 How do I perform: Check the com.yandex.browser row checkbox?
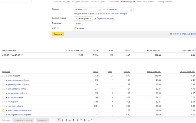(x=3, y=110)
